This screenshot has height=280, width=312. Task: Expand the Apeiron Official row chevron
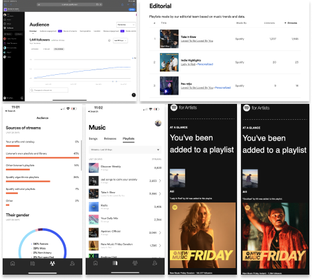[160, 232]
